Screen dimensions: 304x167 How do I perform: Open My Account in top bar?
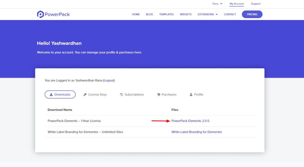237,4
